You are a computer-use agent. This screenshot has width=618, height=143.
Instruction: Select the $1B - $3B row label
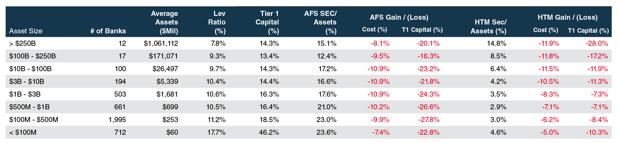click(x=25, y=94)
